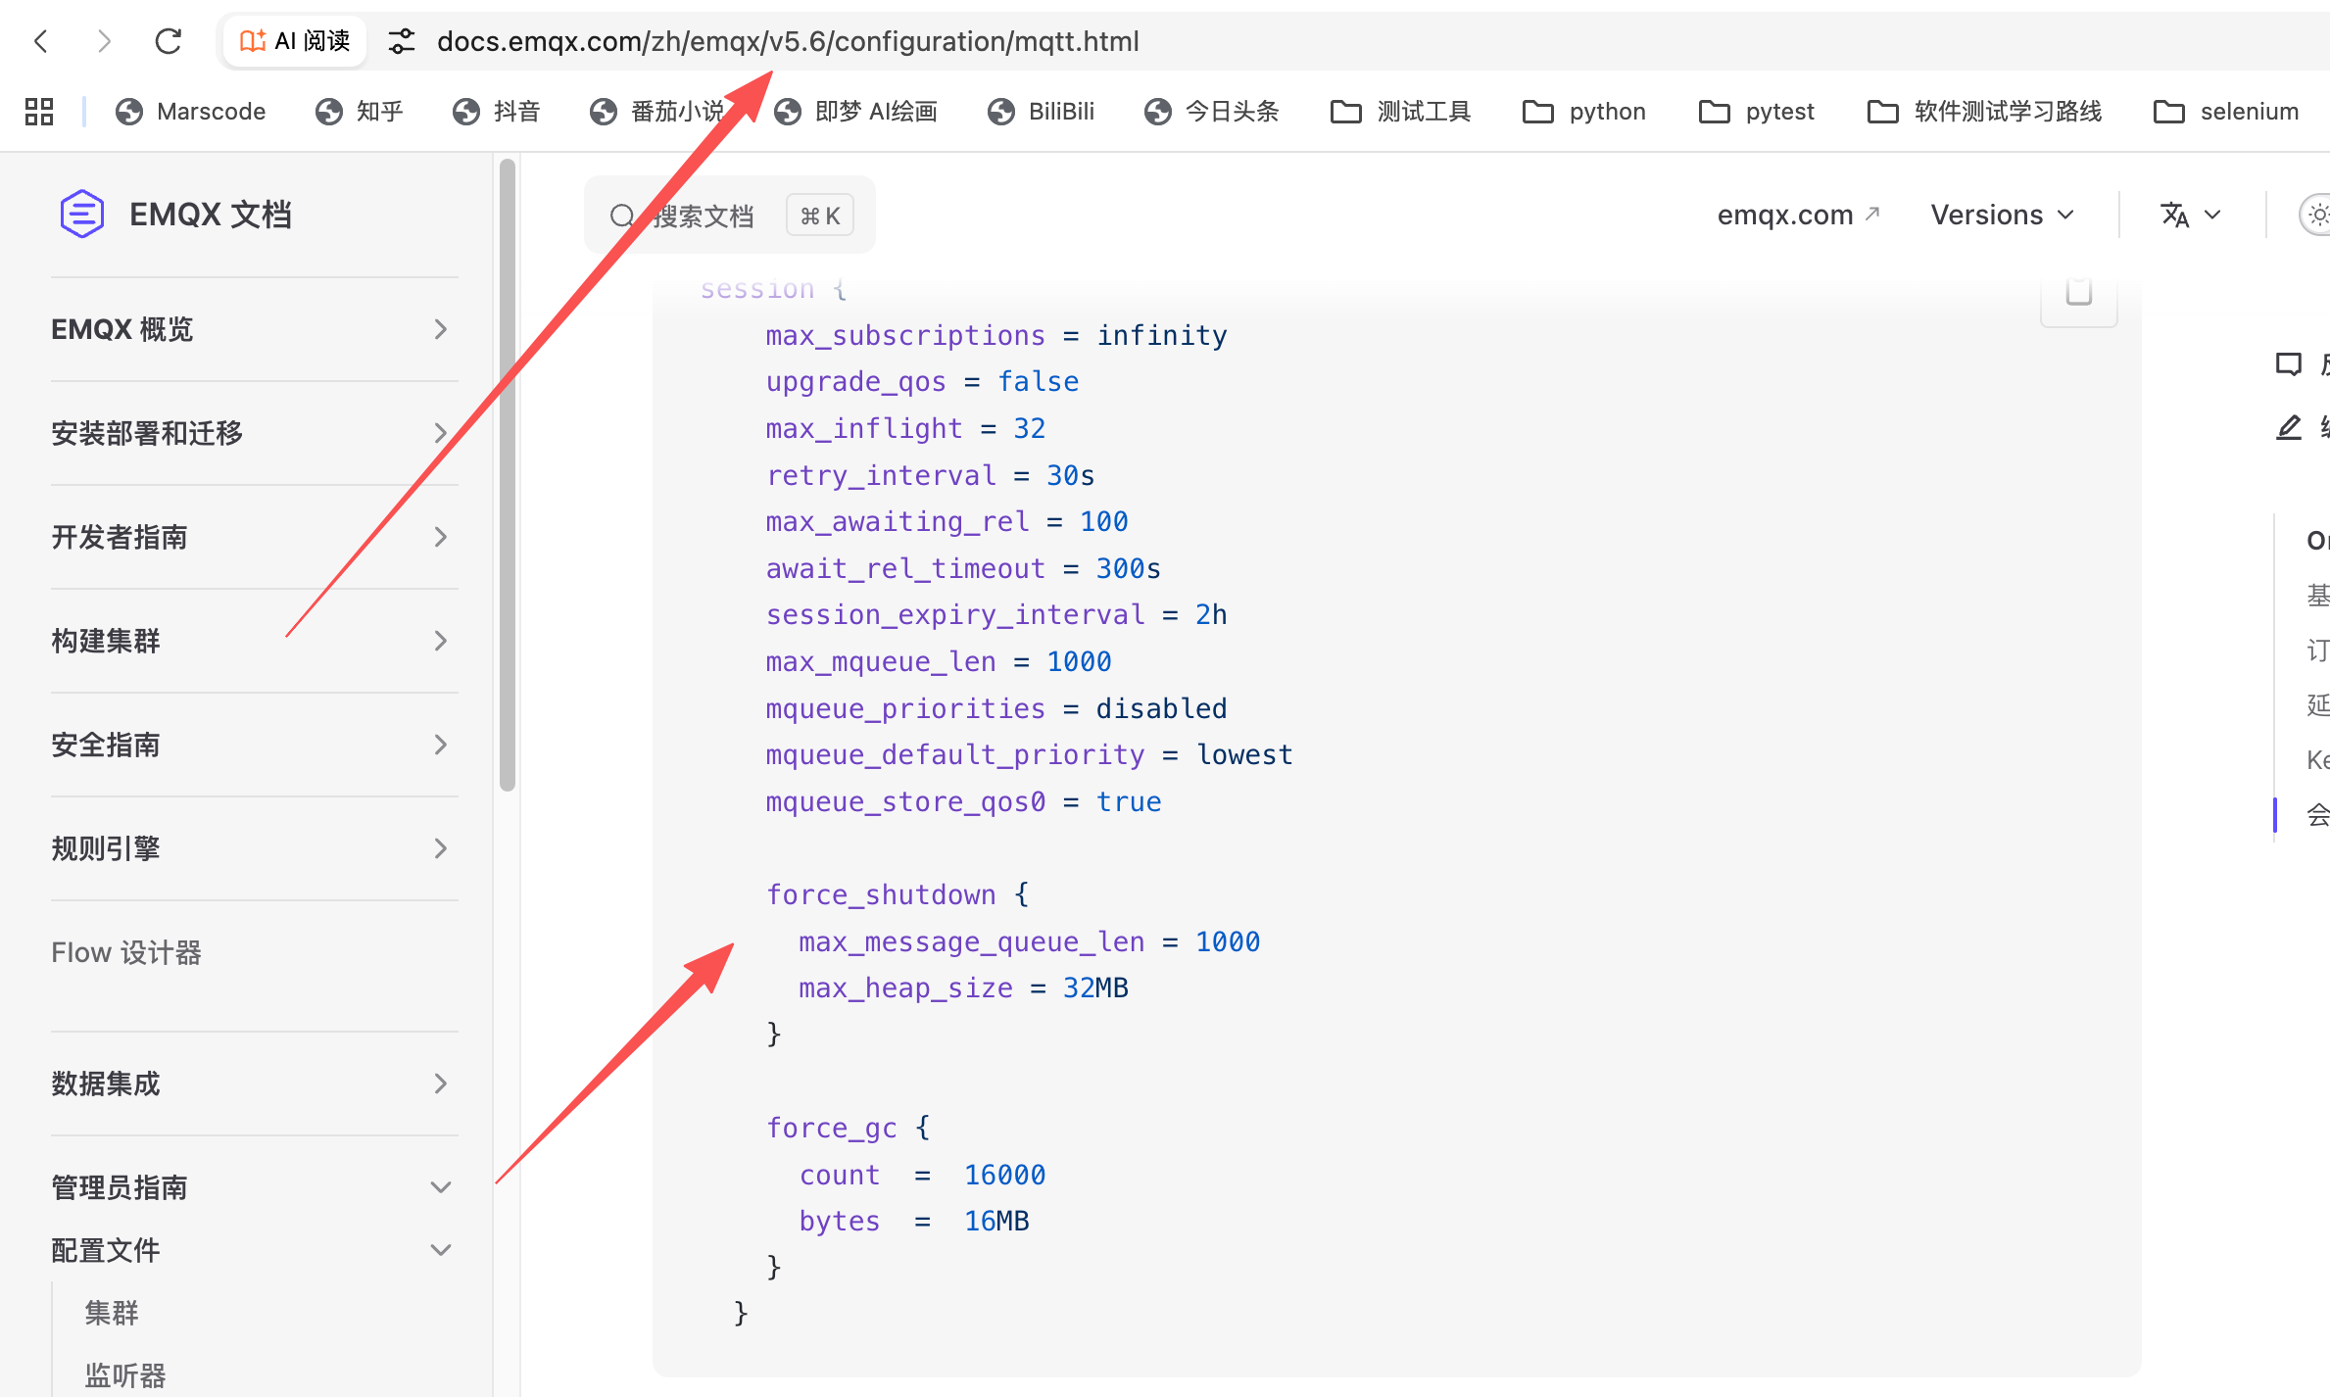Click the 搜索文档 search field
Image resolution: width=2330 pixels, height=1397 pixels.
(x=703, y=216)
